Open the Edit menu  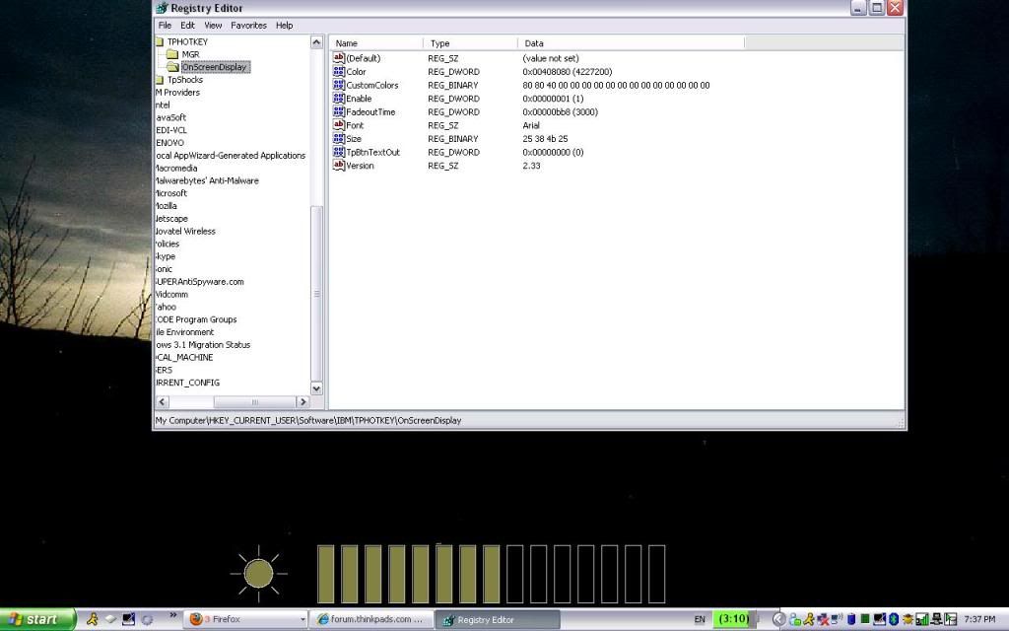tap(187, 26)
